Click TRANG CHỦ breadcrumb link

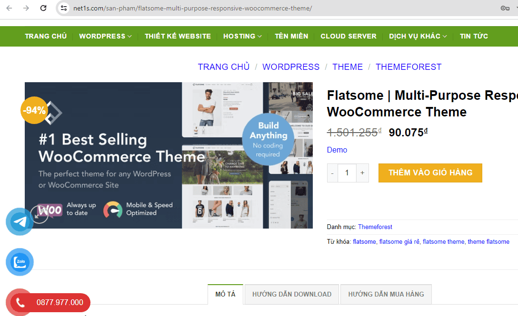click(x=224, y=67)
